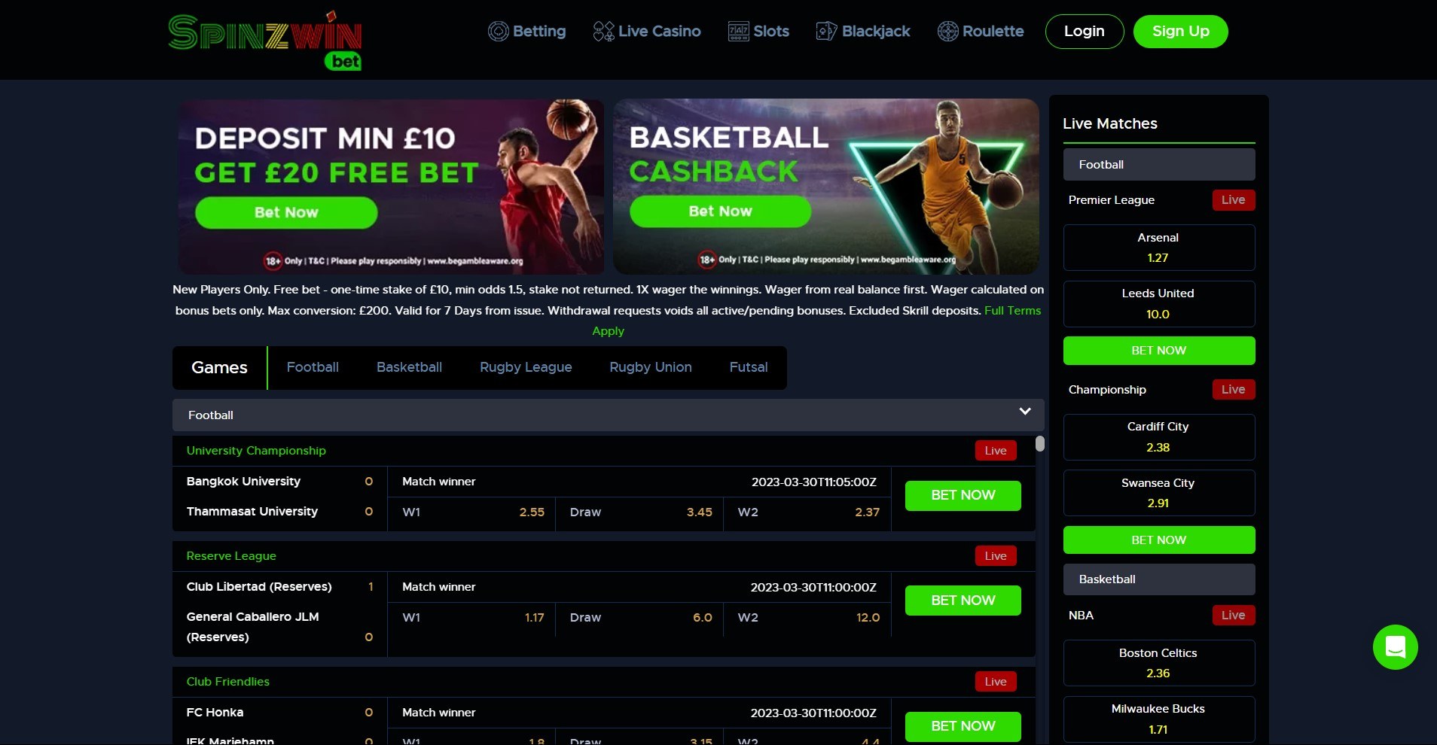Viewport: 1437px width, 745px height.
Task: Open the Rugby Union tab
Action: point(650,367)
